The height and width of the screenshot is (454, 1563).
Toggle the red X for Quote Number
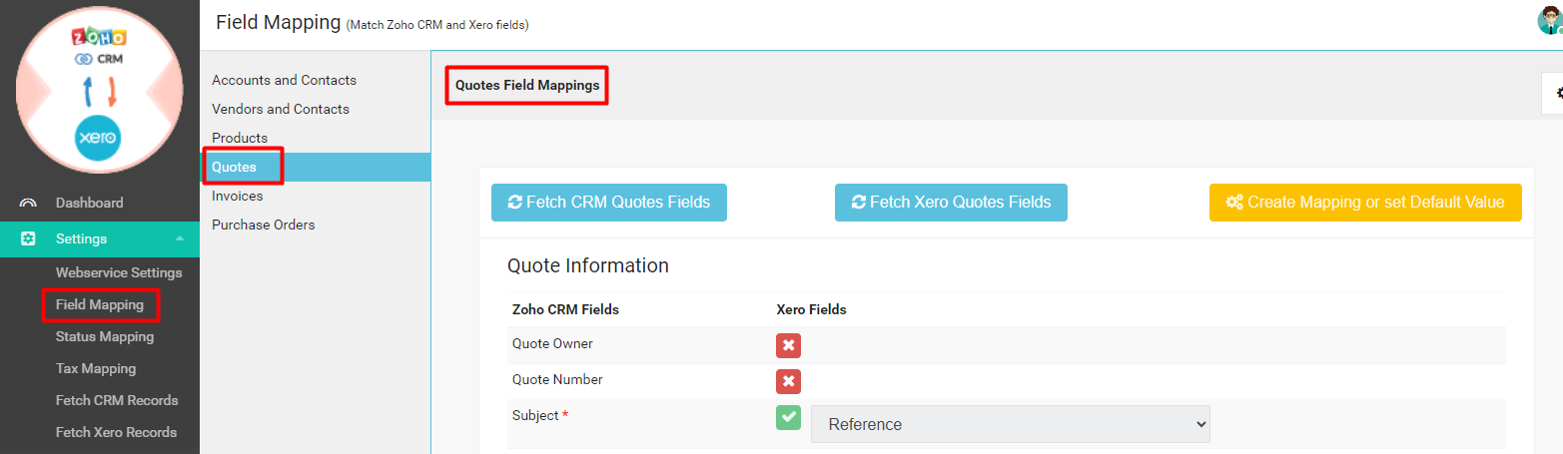(x=788, y=381)
